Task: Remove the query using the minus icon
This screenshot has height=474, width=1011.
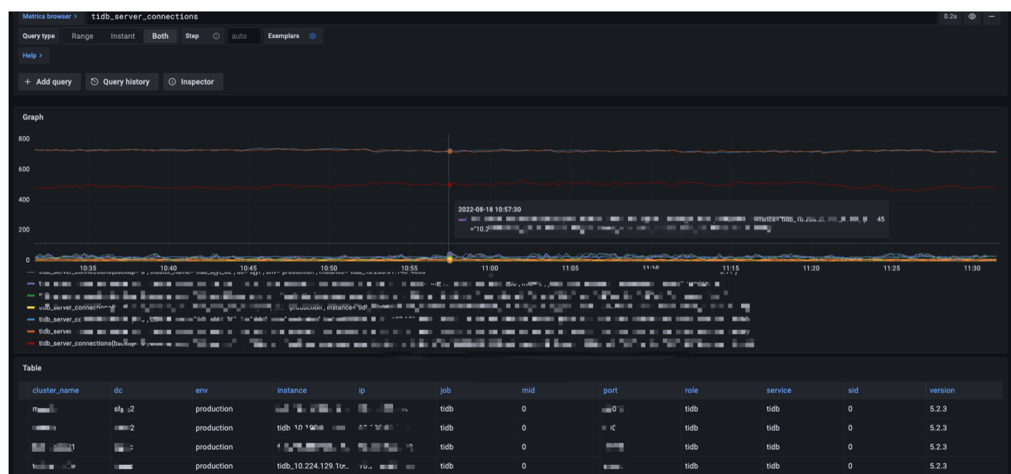Action: [x=992, y=16]
